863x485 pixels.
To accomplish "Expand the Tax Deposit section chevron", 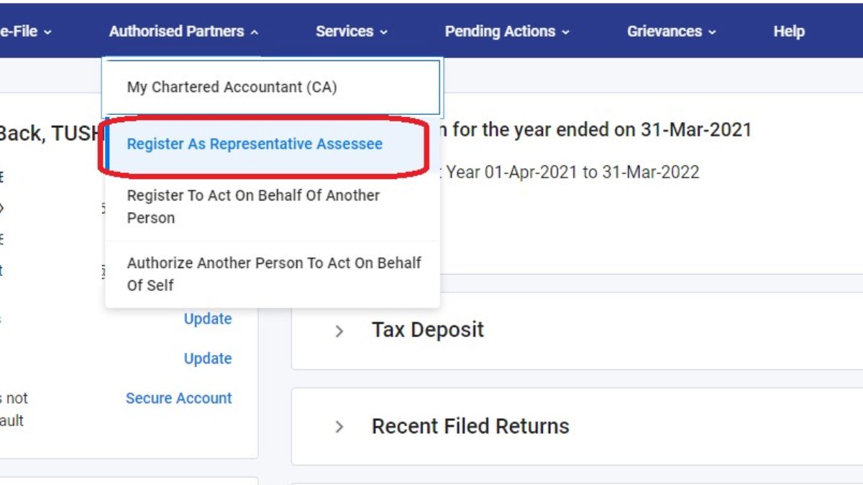I will pos(339,331).
